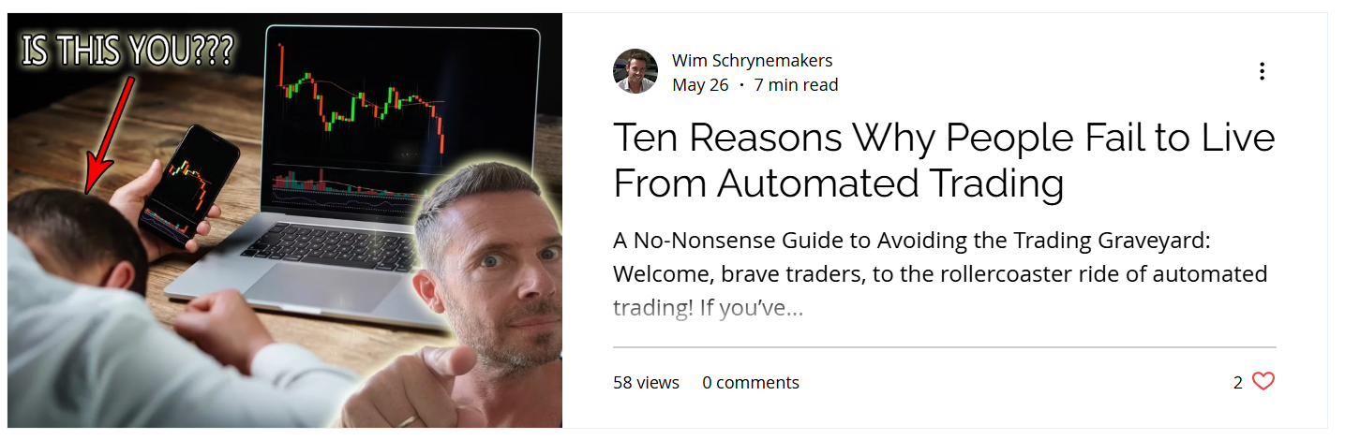The width and height of the screenshot is (1345, 440).
Task: Like the post with the heart icon
Action: pos(1263,382)
